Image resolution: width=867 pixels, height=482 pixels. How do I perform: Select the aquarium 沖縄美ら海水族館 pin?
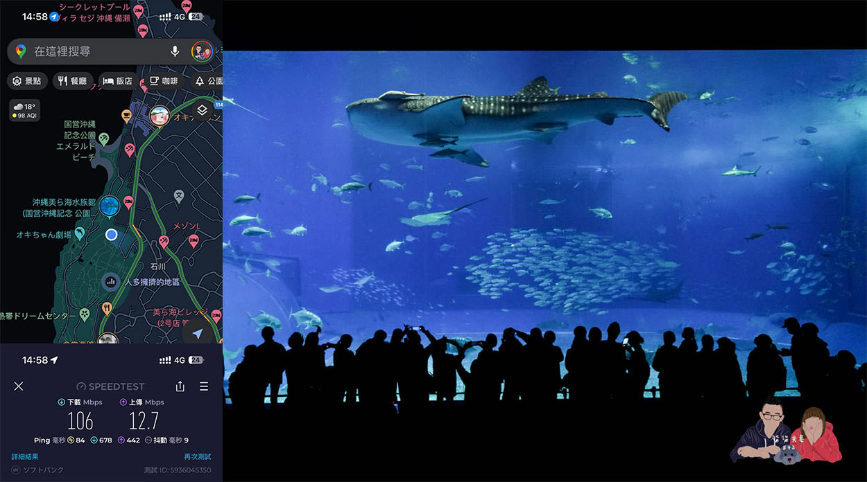point(110,205)
